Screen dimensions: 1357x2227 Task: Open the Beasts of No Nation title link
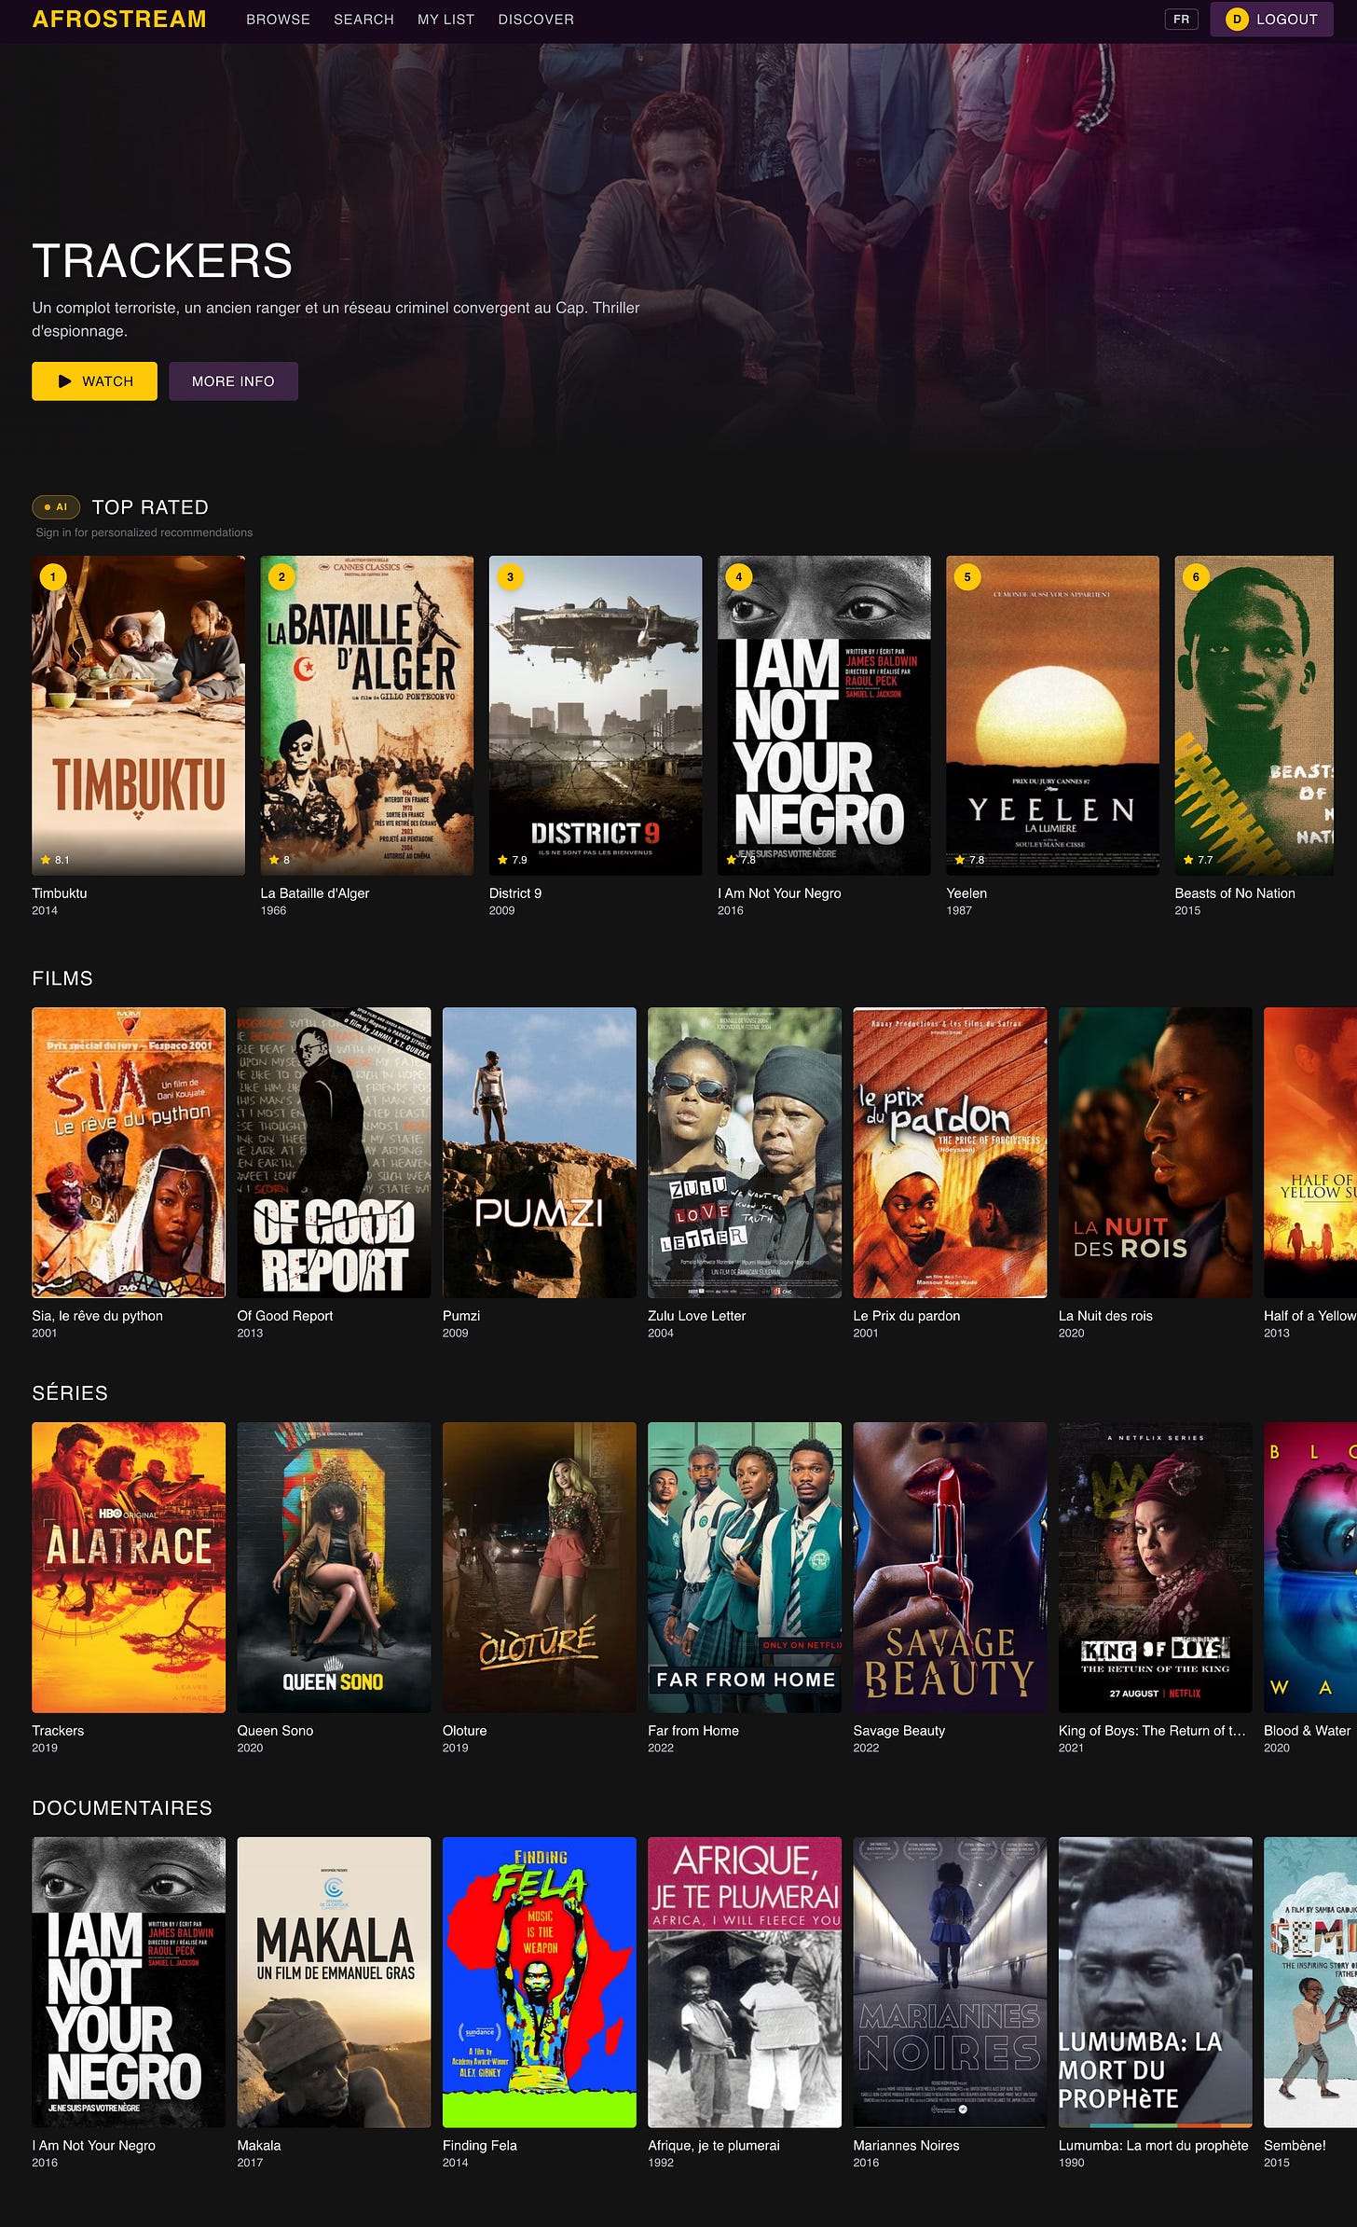[1234, 893]
